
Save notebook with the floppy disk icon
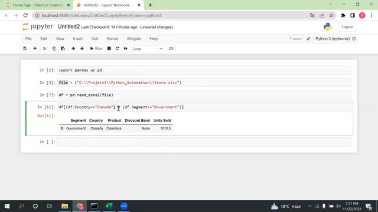[x=25, y=48]
